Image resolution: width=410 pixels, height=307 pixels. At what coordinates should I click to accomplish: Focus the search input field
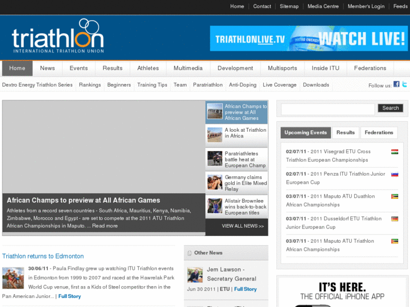[x=328, y=109]
